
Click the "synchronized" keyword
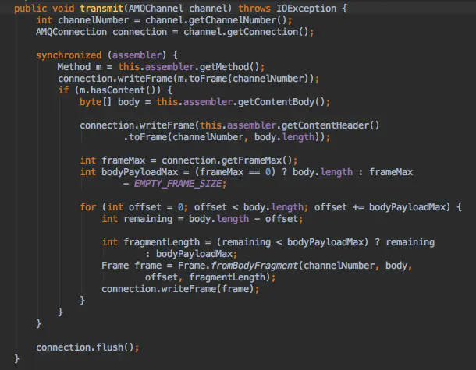tap(69, 55)
